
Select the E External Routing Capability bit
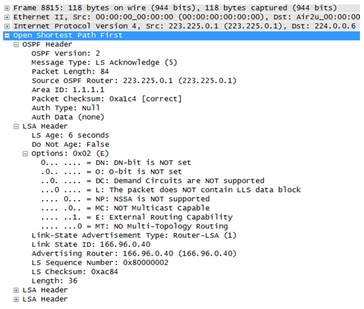pyautogui.click(x=137, y=217)
